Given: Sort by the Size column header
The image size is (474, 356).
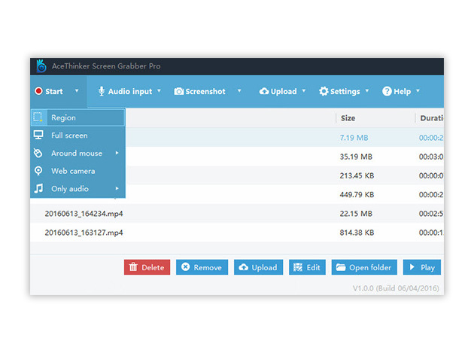Looking at the screenshot, I should point(348,118).
